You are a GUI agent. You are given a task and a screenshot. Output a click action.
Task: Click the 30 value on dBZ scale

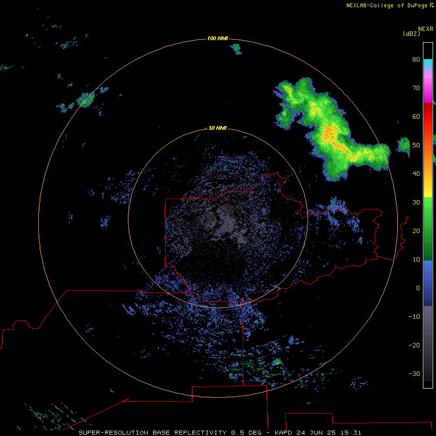[x=416, y=202]
